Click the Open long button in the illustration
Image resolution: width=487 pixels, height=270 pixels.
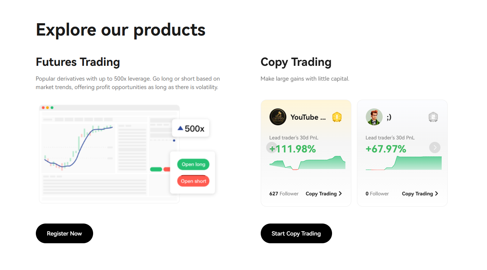[193, 164]
